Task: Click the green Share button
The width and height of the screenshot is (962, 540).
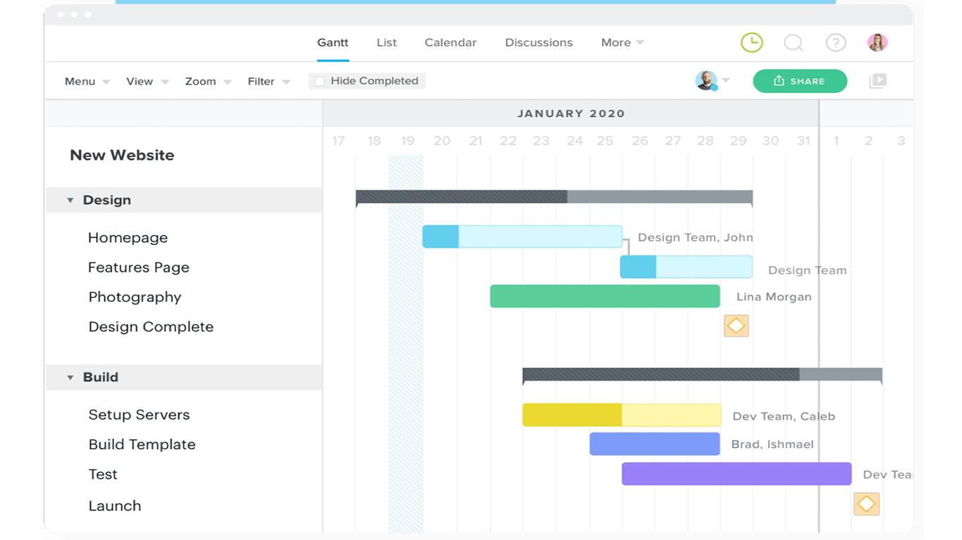Action: (x=799, y=81)
